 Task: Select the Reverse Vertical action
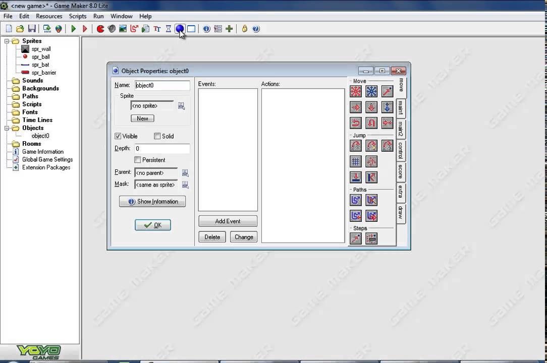point(371,123)
